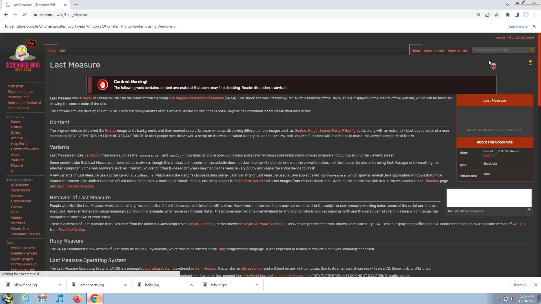Click the trophy icon near page title
Viewport: 541px width, 304px height.
(530, 63)
